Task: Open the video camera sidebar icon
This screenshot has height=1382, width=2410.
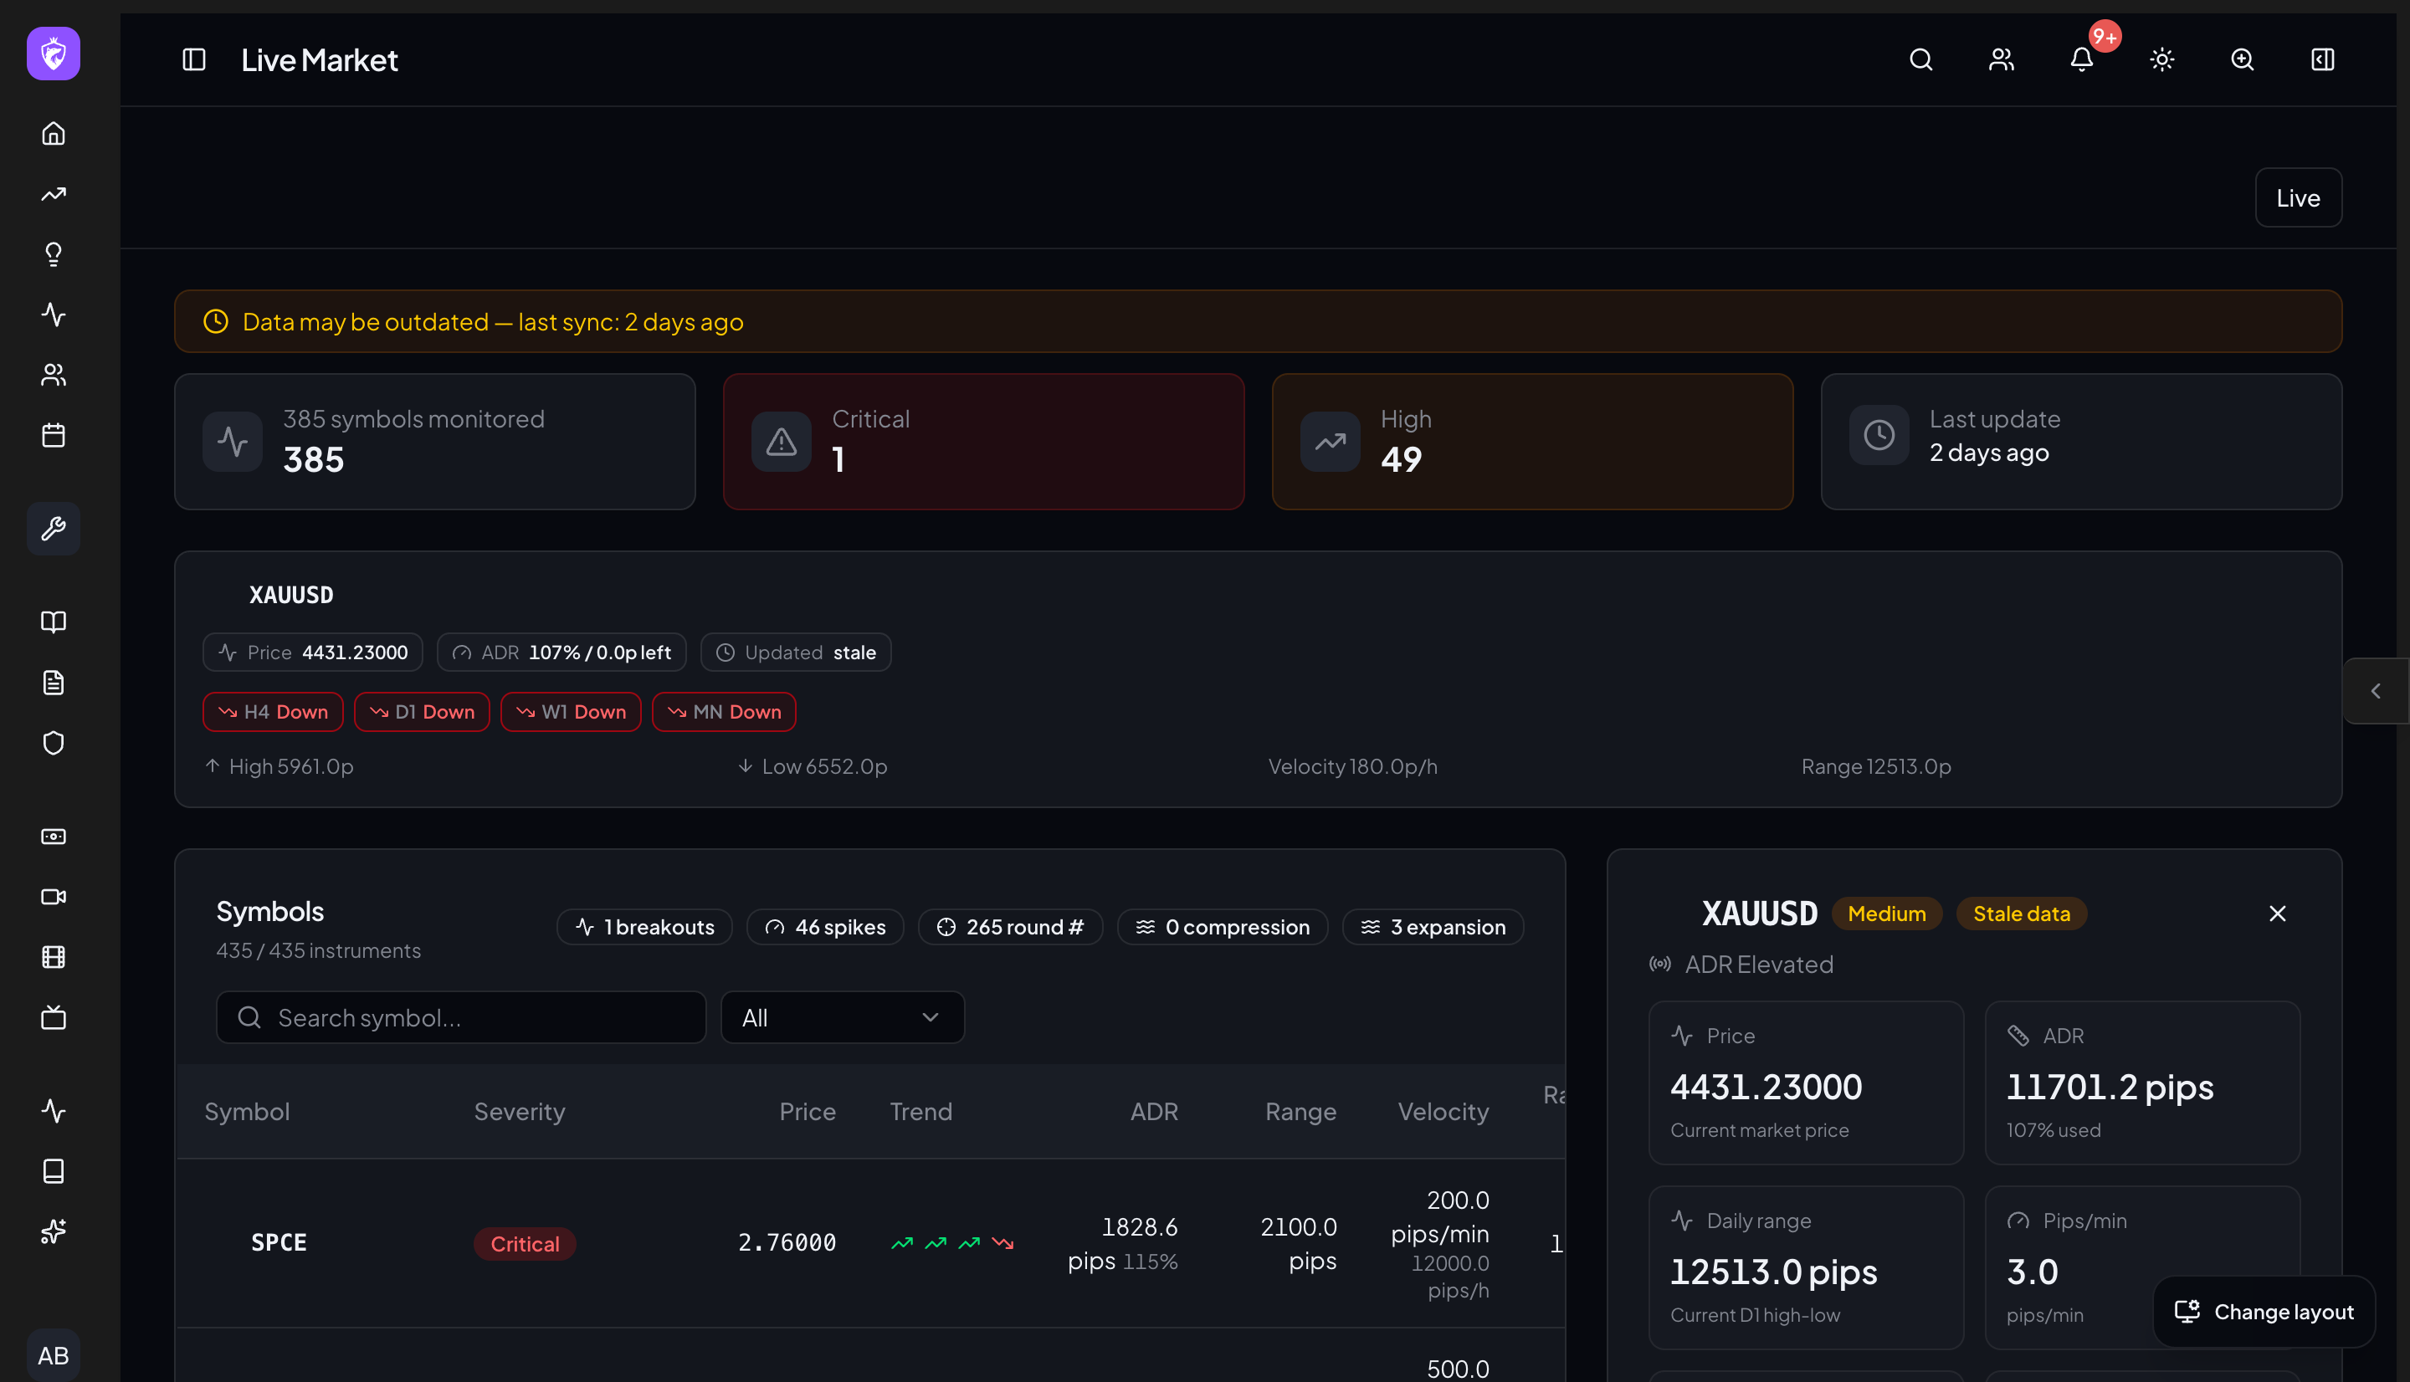Action: [54, 897]
